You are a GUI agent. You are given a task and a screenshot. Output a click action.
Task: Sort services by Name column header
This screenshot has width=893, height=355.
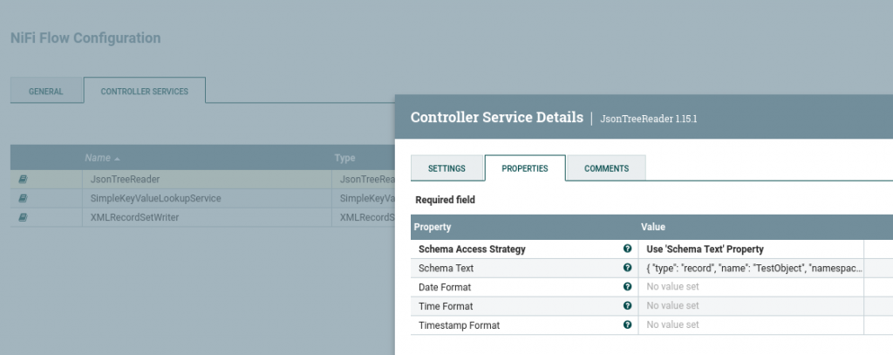click(102, 158)
